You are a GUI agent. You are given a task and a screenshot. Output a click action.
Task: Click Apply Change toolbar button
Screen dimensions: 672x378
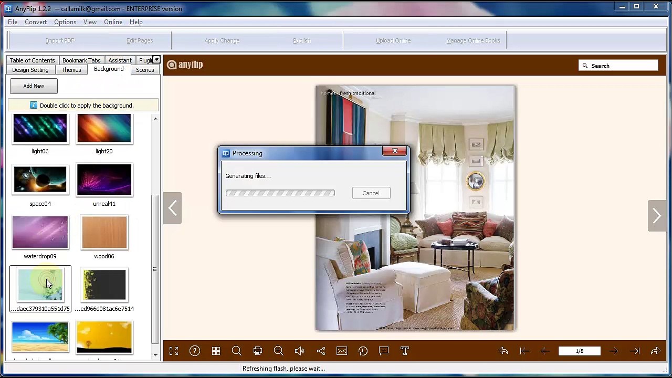click(222, 40)
